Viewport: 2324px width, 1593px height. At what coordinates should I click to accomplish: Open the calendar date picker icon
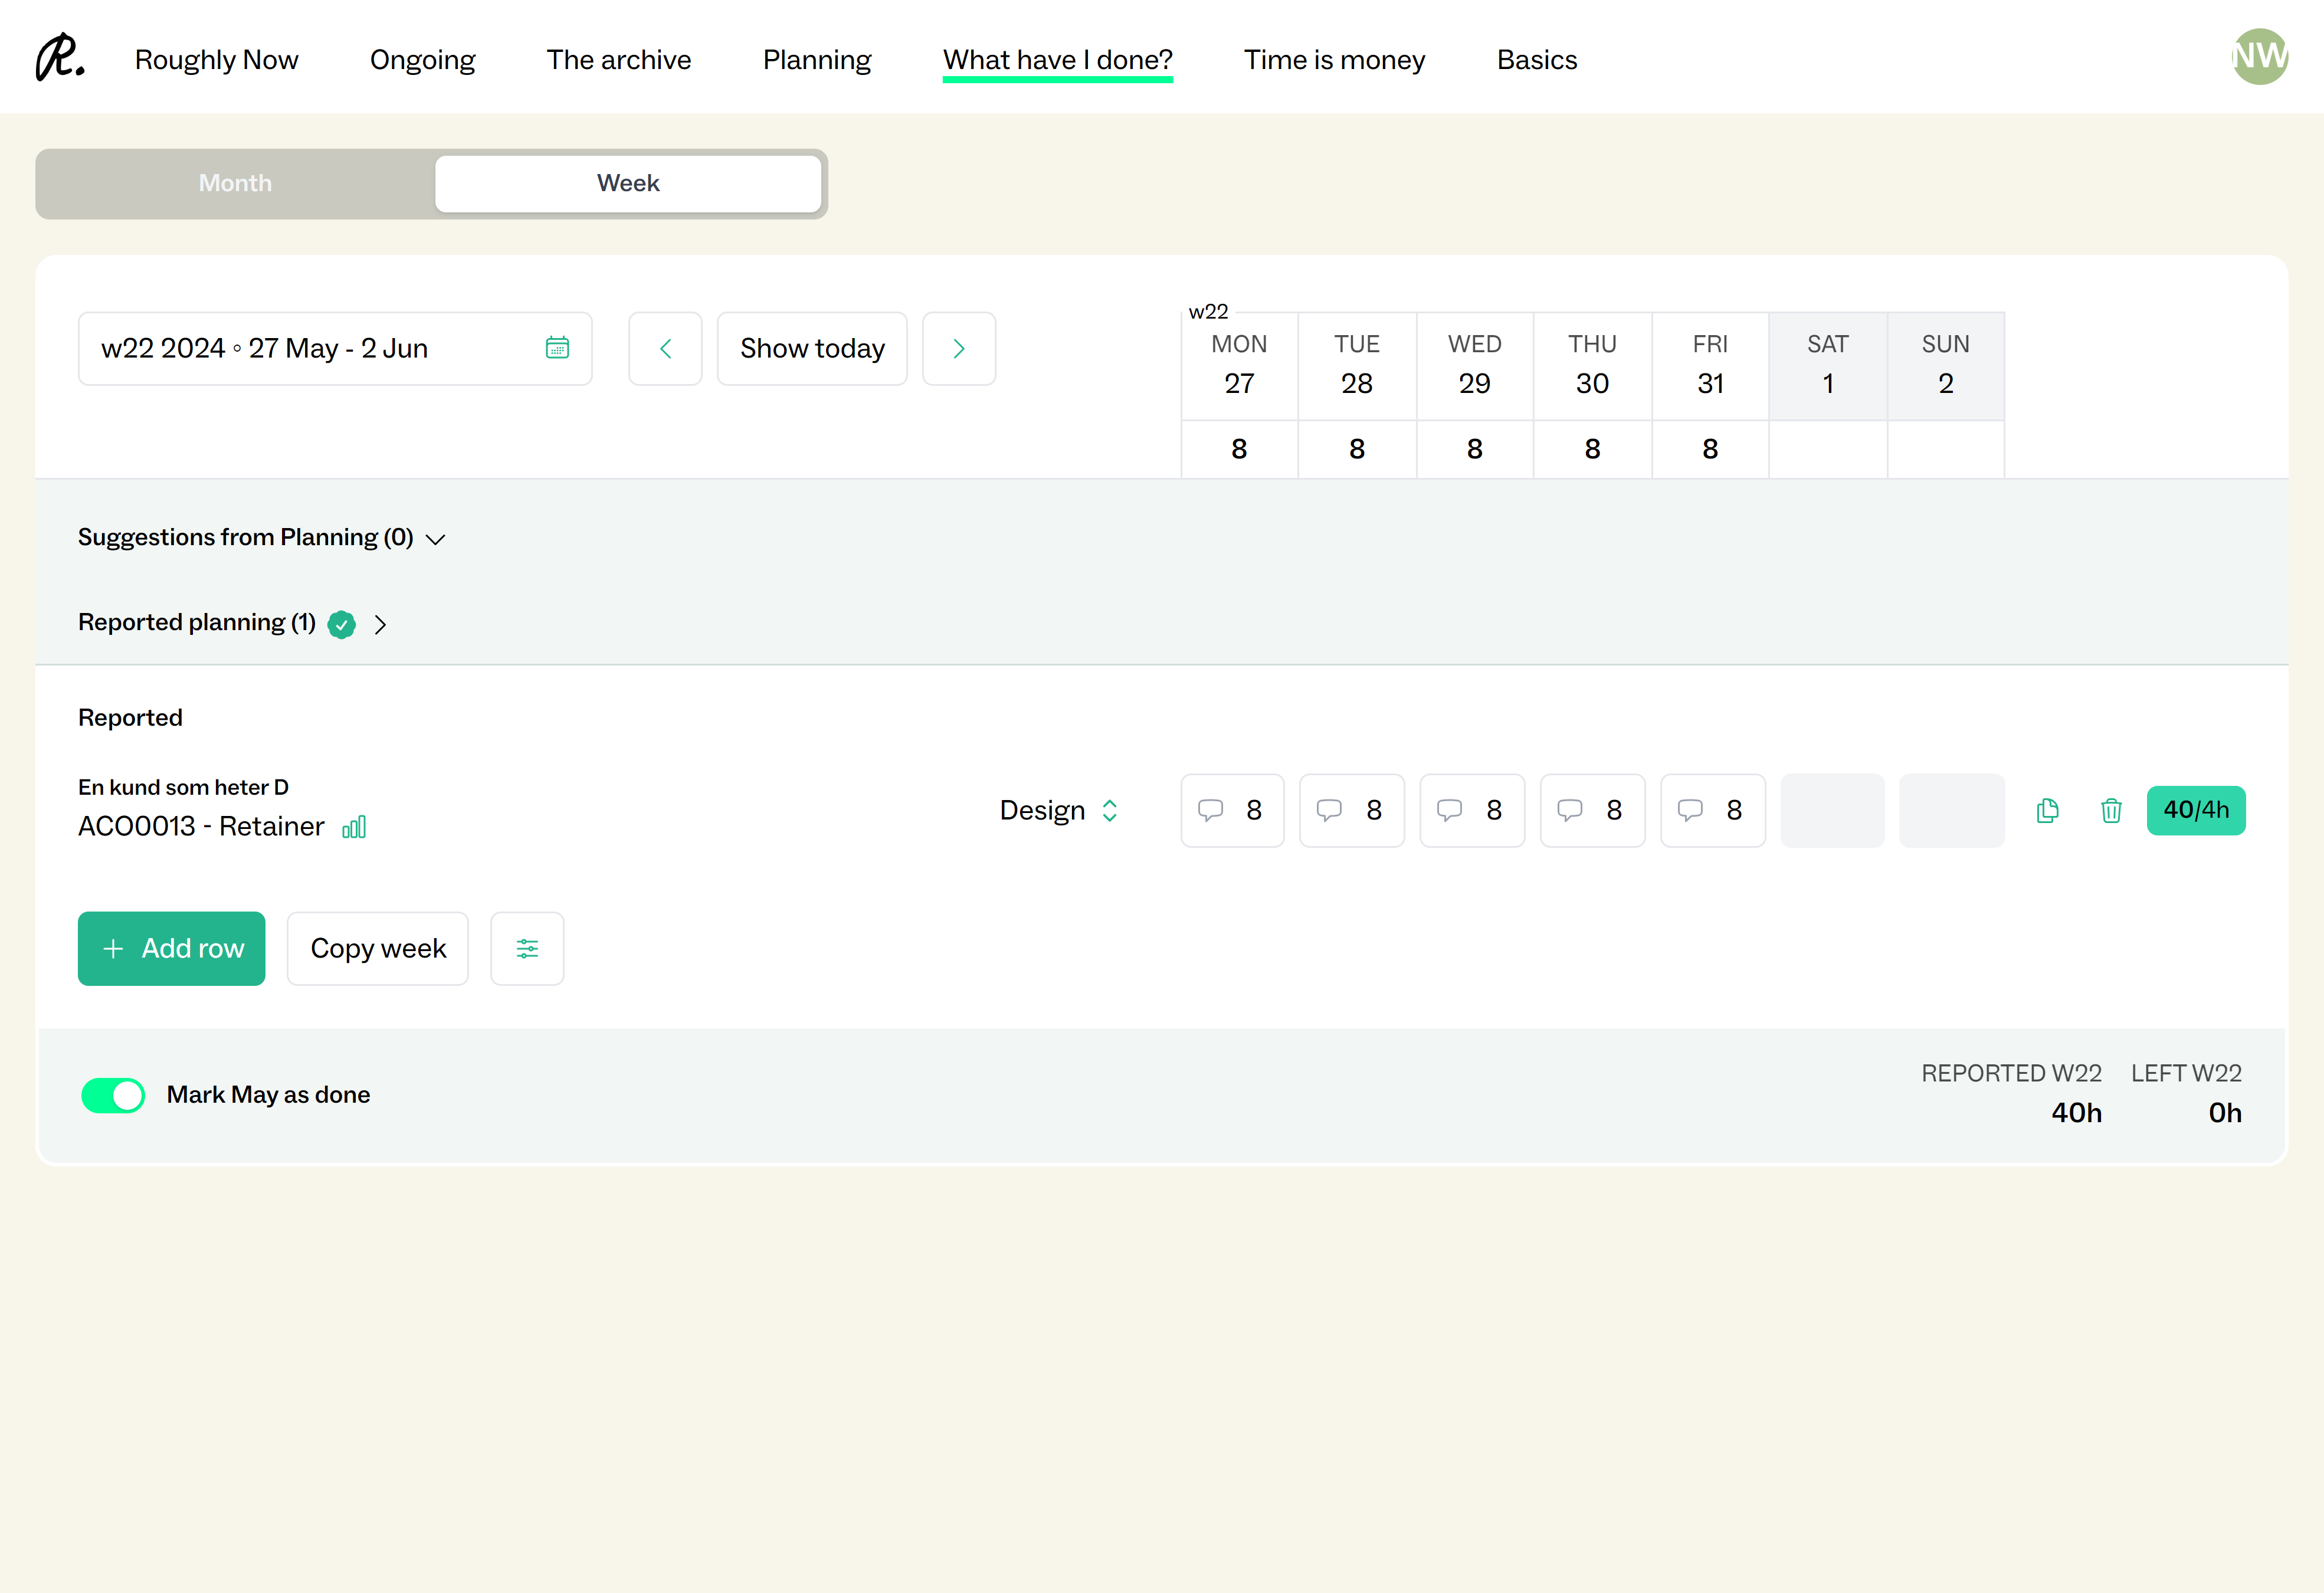pyautogui.click(x=557, y=348)
